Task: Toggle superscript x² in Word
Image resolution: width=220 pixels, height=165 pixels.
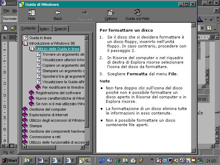Action: pyautogui.click(x=212, y=19)
